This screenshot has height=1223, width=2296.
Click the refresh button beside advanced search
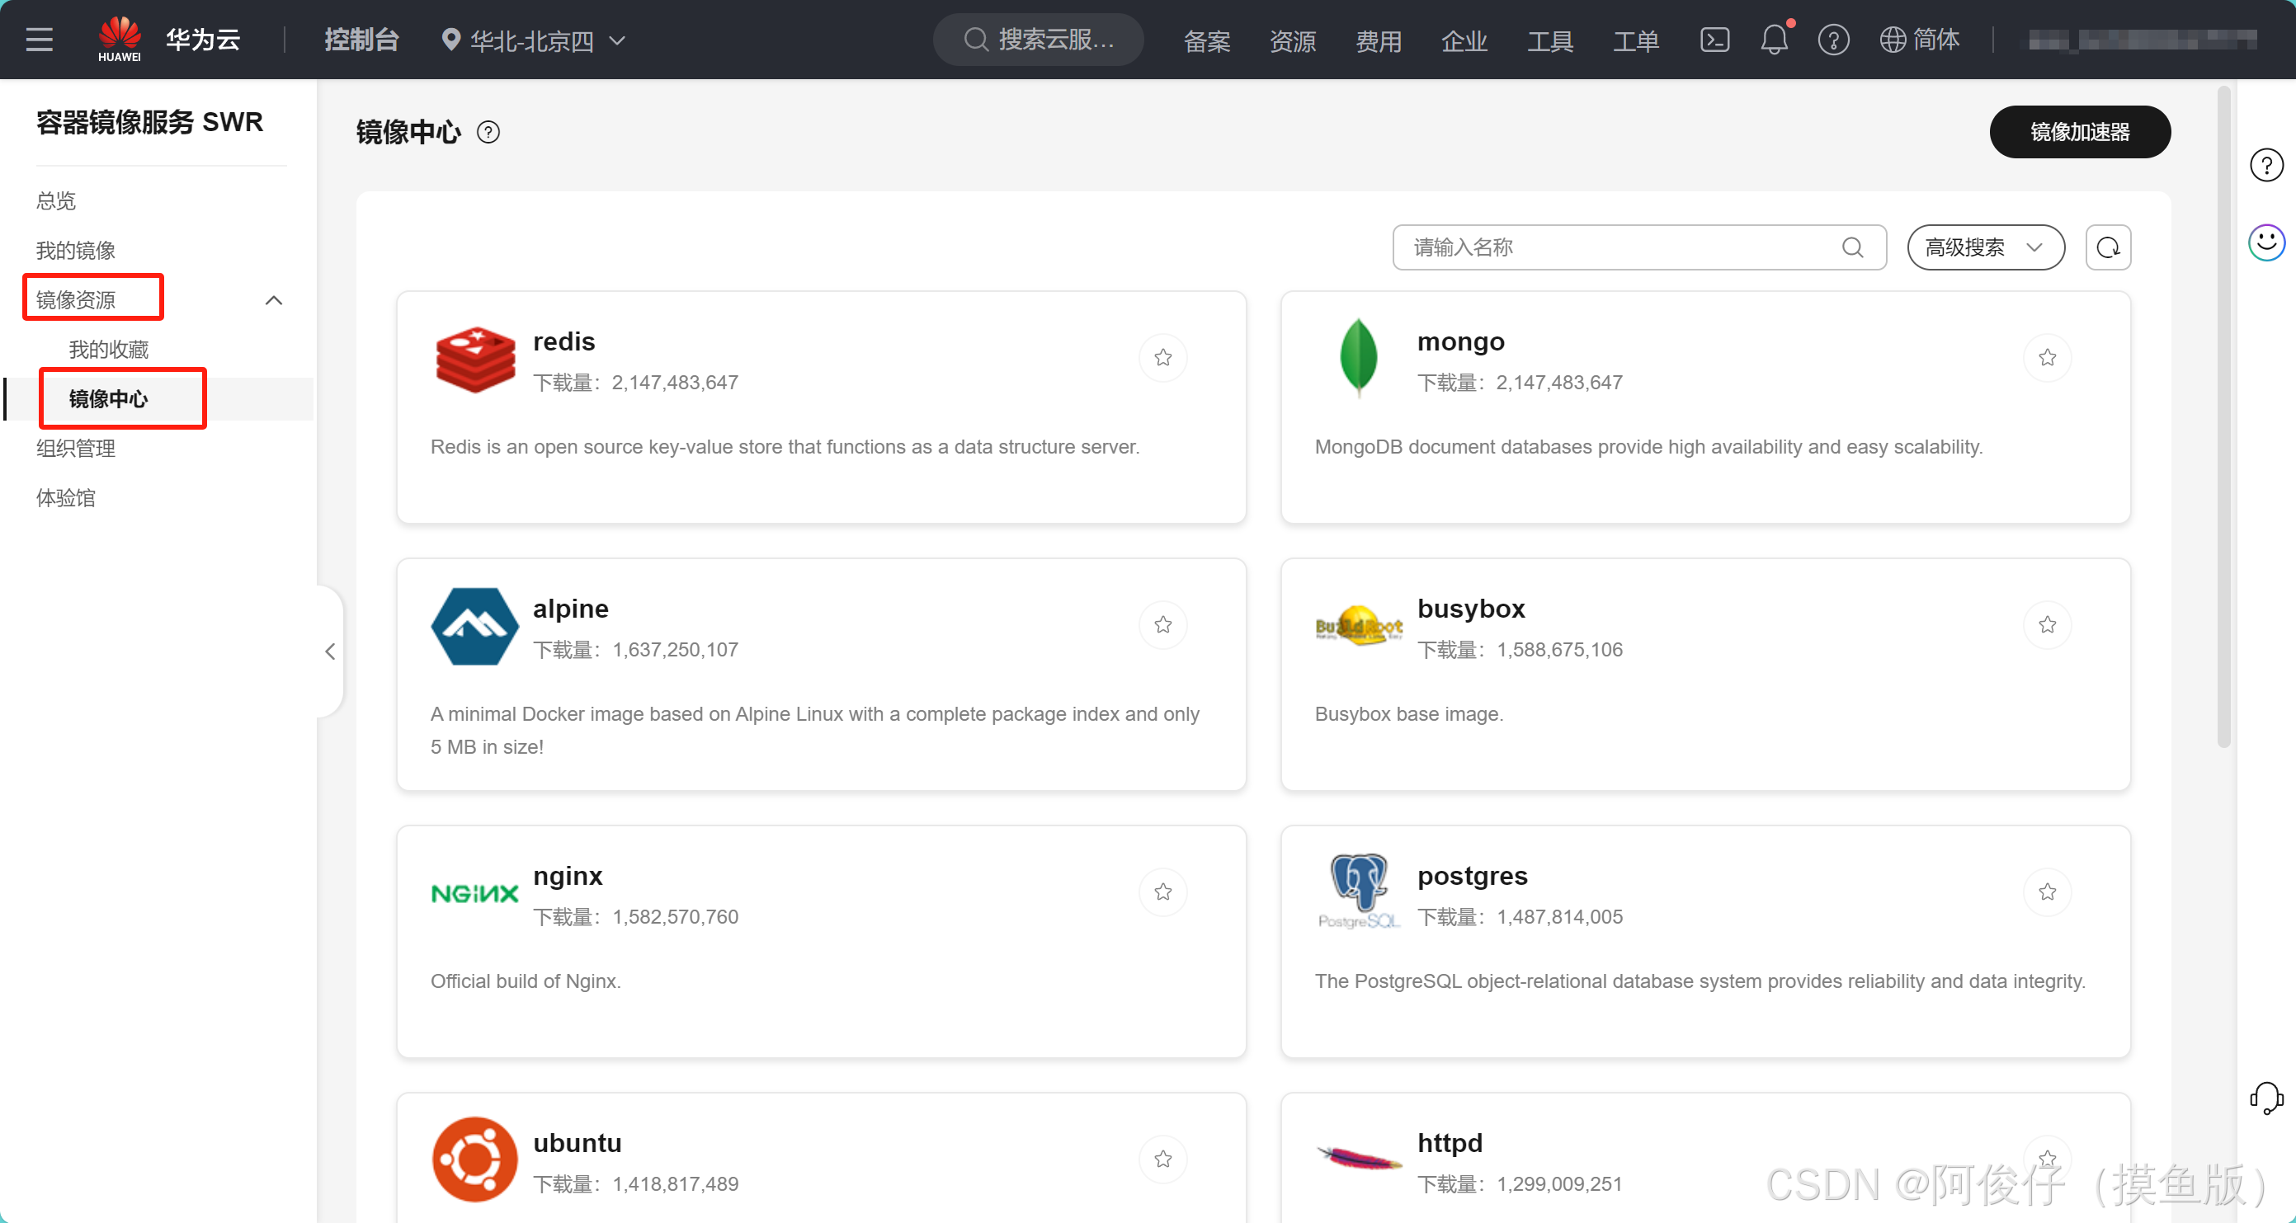pyautogui.click(x=2107, y=247)
